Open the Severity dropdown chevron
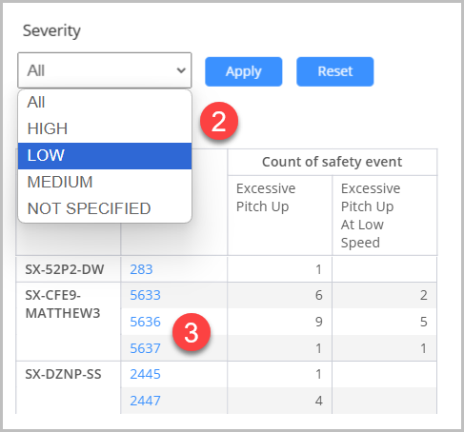The image size is (464, 432). click(x=181, y=70)
